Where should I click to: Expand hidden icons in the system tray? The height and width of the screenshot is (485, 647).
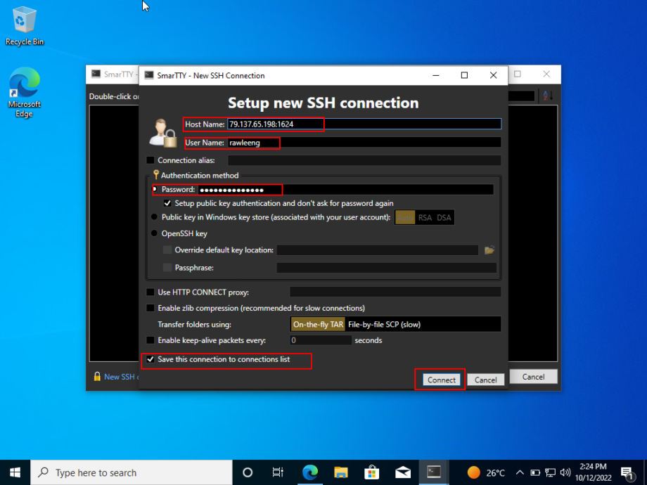pyautogui.click(x=519, y=472)
